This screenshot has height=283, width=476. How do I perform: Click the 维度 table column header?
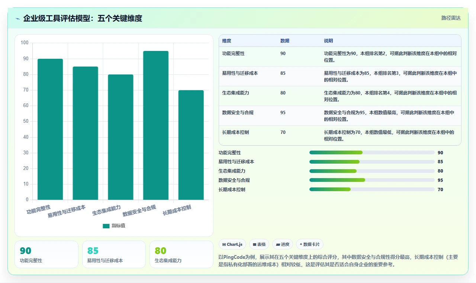click(226, 41)
